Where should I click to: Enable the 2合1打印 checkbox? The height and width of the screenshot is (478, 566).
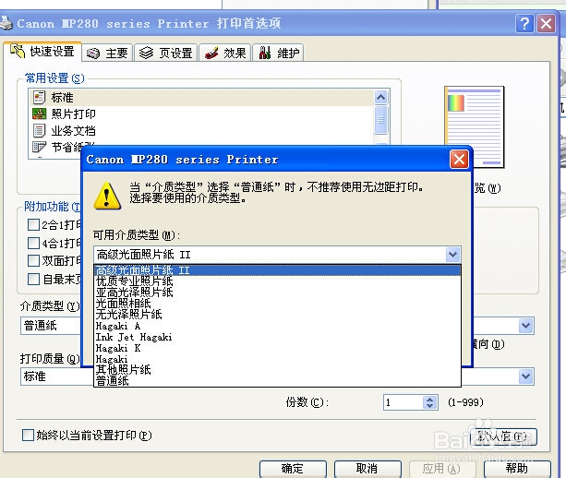point(33,225)
